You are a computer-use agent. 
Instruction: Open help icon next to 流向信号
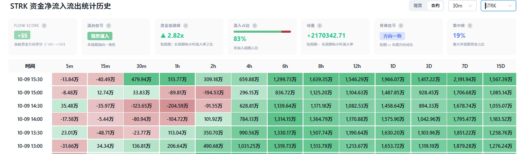tap(109, 26)
